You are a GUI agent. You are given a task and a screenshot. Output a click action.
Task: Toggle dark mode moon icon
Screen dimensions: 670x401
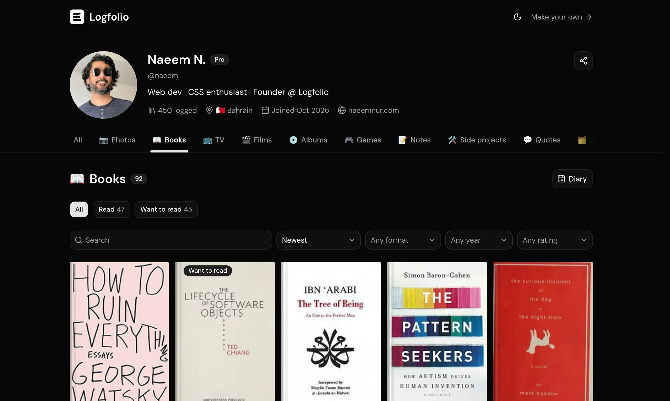coord(517,17)
